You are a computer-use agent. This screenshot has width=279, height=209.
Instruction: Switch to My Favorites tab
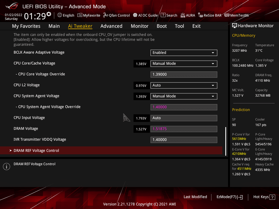tap(26, 26)
